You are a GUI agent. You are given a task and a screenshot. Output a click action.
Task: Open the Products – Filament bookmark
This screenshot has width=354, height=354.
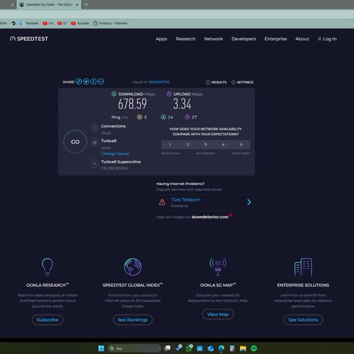pyautogui.click(x=111, y=23)
